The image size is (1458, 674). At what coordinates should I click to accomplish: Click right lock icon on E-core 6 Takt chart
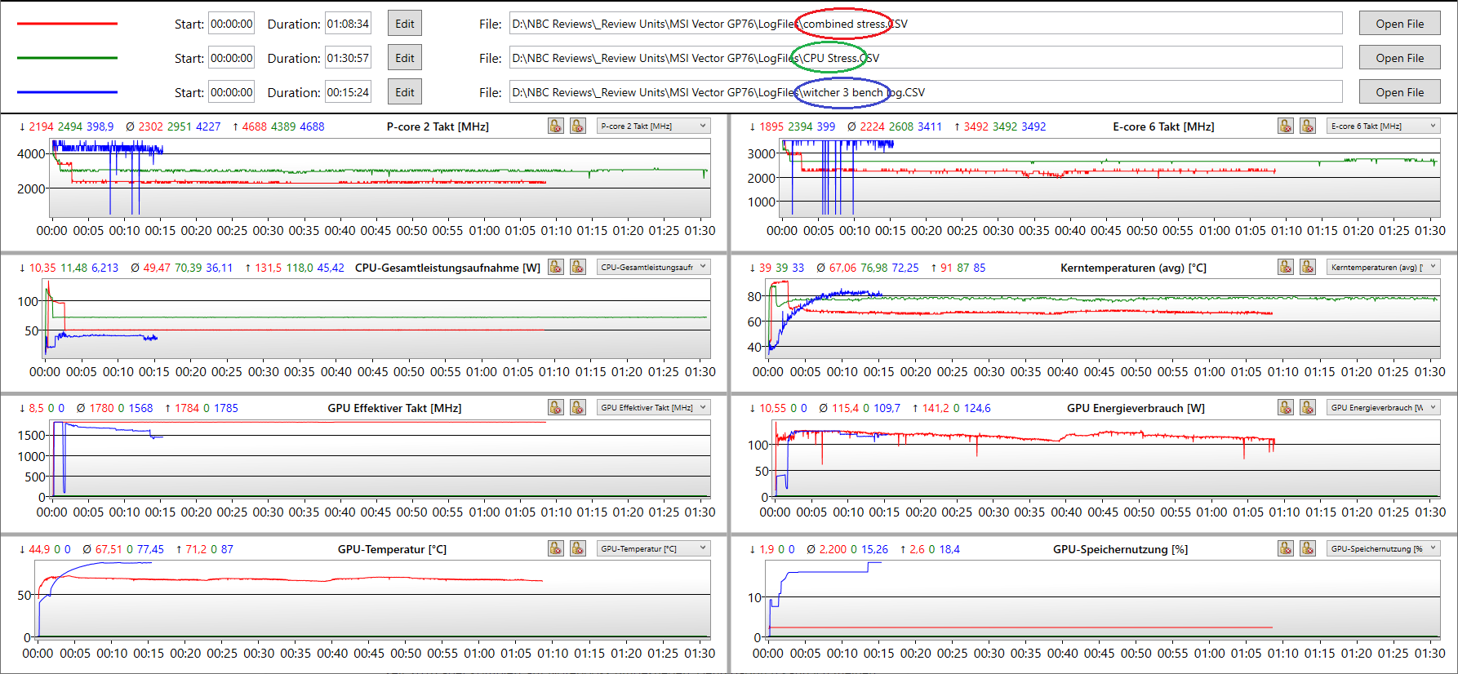(x=1307, y=126)
